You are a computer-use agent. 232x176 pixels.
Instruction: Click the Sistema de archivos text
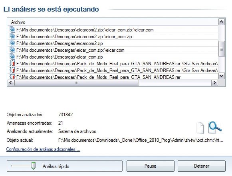click(77, 131)
